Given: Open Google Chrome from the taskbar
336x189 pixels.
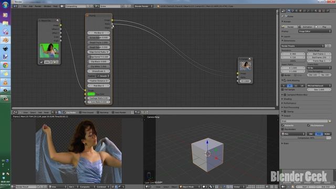Looking at the screenshot, I should (x=5, y=65).
